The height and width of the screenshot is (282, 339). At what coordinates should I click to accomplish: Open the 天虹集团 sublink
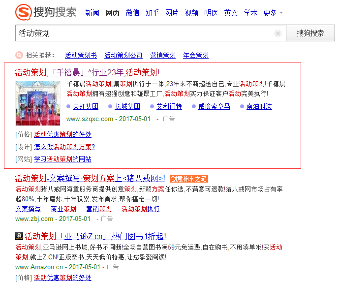pos(85,106)
